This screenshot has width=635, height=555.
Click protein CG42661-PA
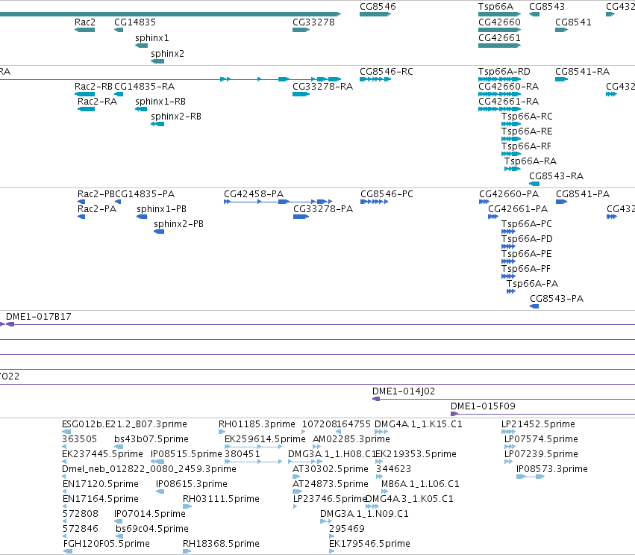493,217
